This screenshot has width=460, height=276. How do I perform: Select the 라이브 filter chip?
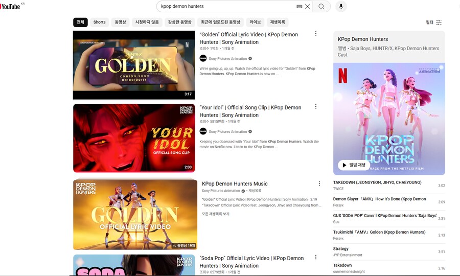pyautogui.click(x=255, y=22)
